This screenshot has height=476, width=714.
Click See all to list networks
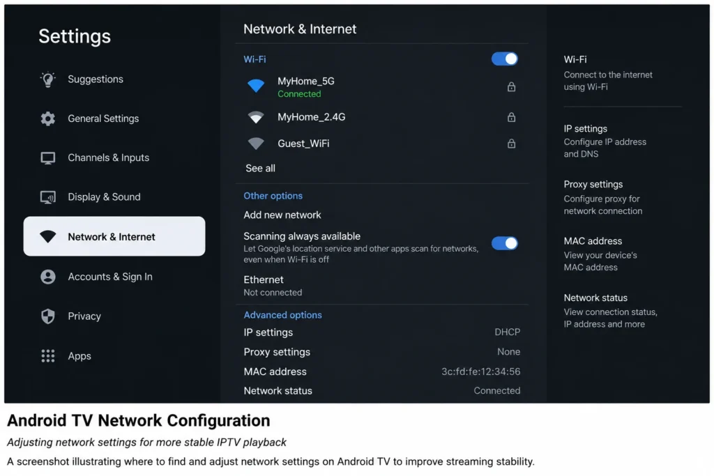260,169
